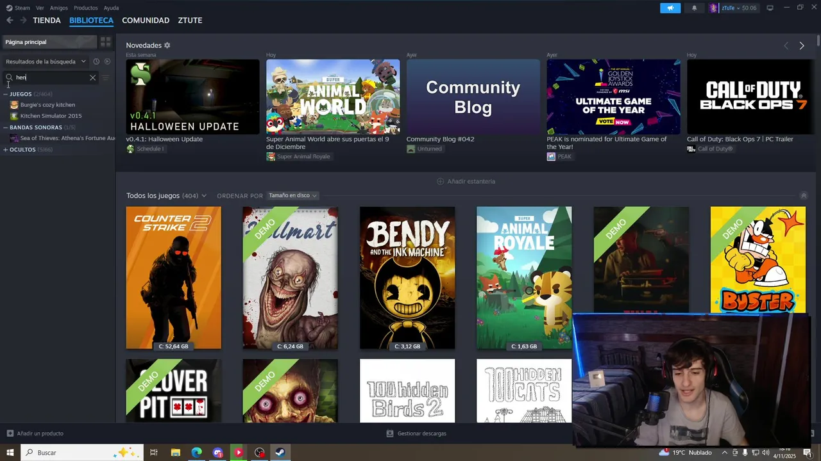
Task: Switch to collections grid view icon
Action: [106, 42]
